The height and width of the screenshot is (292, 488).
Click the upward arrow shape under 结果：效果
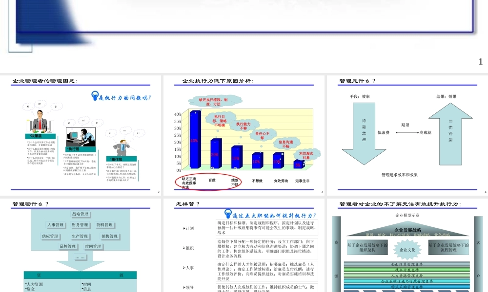[450, 134]
